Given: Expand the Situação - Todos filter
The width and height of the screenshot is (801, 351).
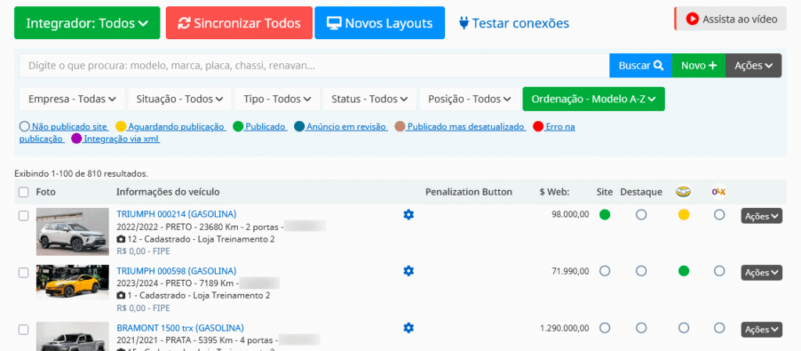Looking at the screenshot, I should pos(180,99).
